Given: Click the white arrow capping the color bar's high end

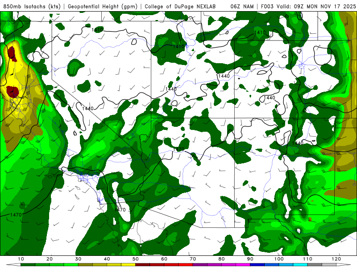Looking at the screenshot, I should pyautogui.click(x=343, y=264).
